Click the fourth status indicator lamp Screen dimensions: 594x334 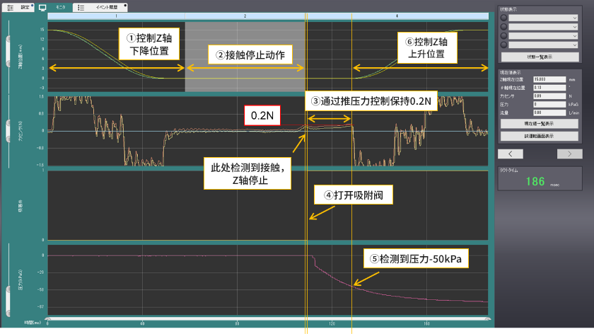pos(503,45)
